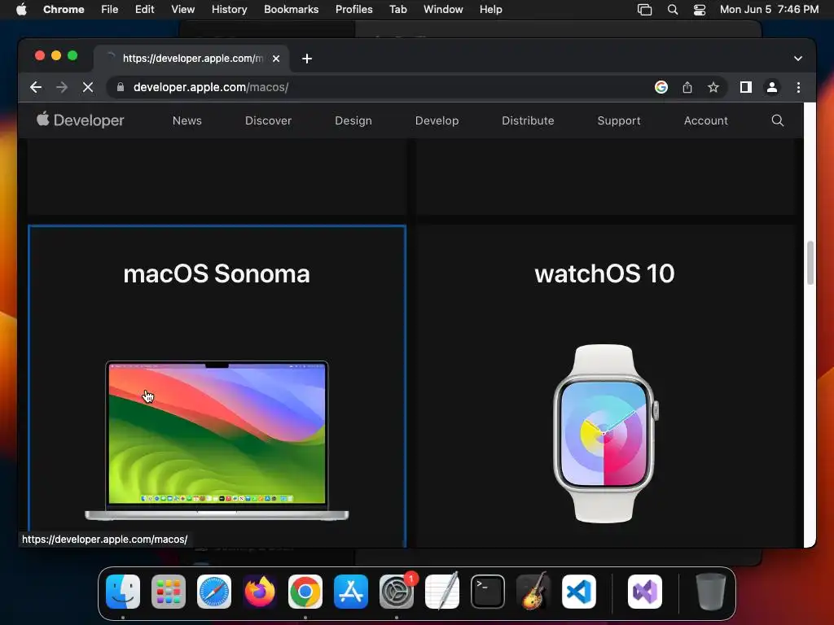834x625 pixels.
Task: Open Finder from the Dock
Action: click(123, 592)
